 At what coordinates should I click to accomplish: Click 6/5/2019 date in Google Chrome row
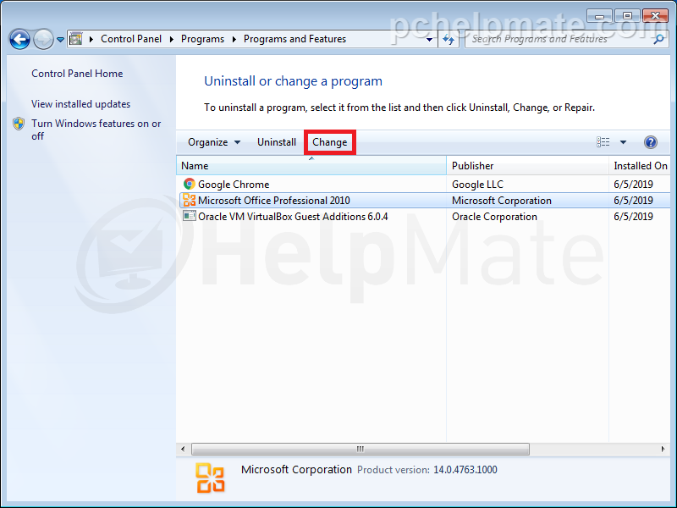[633, 185]
